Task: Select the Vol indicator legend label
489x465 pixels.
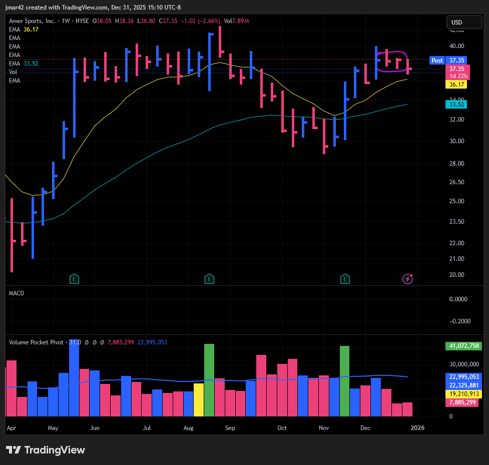Action: (x=13, y=72)
